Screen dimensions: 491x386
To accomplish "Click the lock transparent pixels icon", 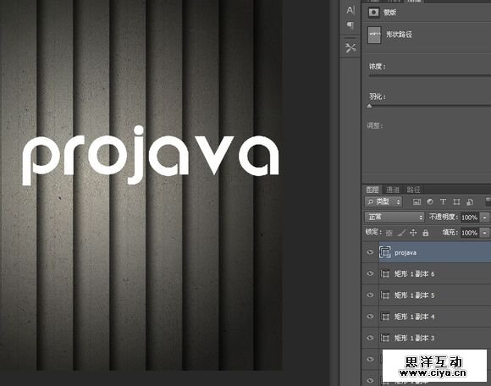I will point(389,233).
